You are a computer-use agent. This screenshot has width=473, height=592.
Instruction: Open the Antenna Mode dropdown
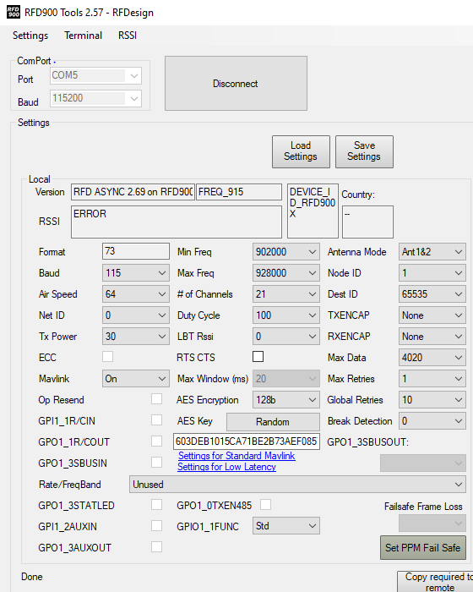(432, 252)
